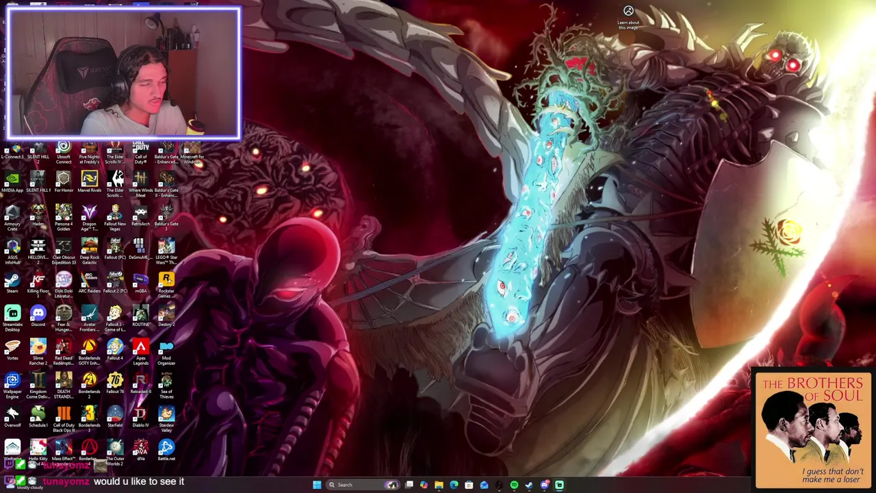Select the Slime Rancher 2 icon
The height and width of the screenshot is (493, 876).
(x=38, y=352)
